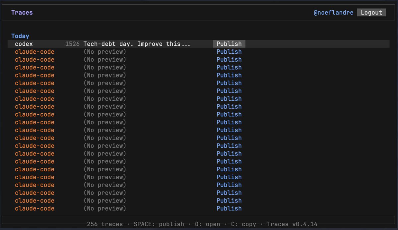The image size is (398, 230).
Task: Click the 'SPACE: publish' hint
Action: coord(159,224)
